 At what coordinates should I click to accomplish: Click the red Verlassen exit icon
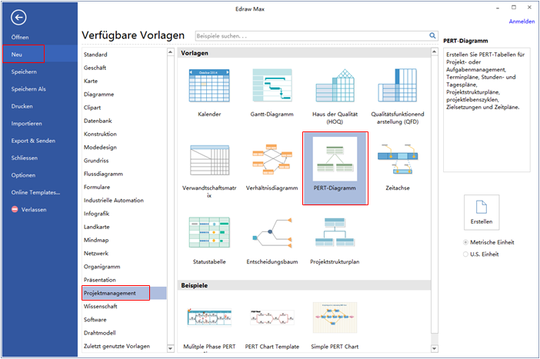pyautogui.click(x=15, y=209)
